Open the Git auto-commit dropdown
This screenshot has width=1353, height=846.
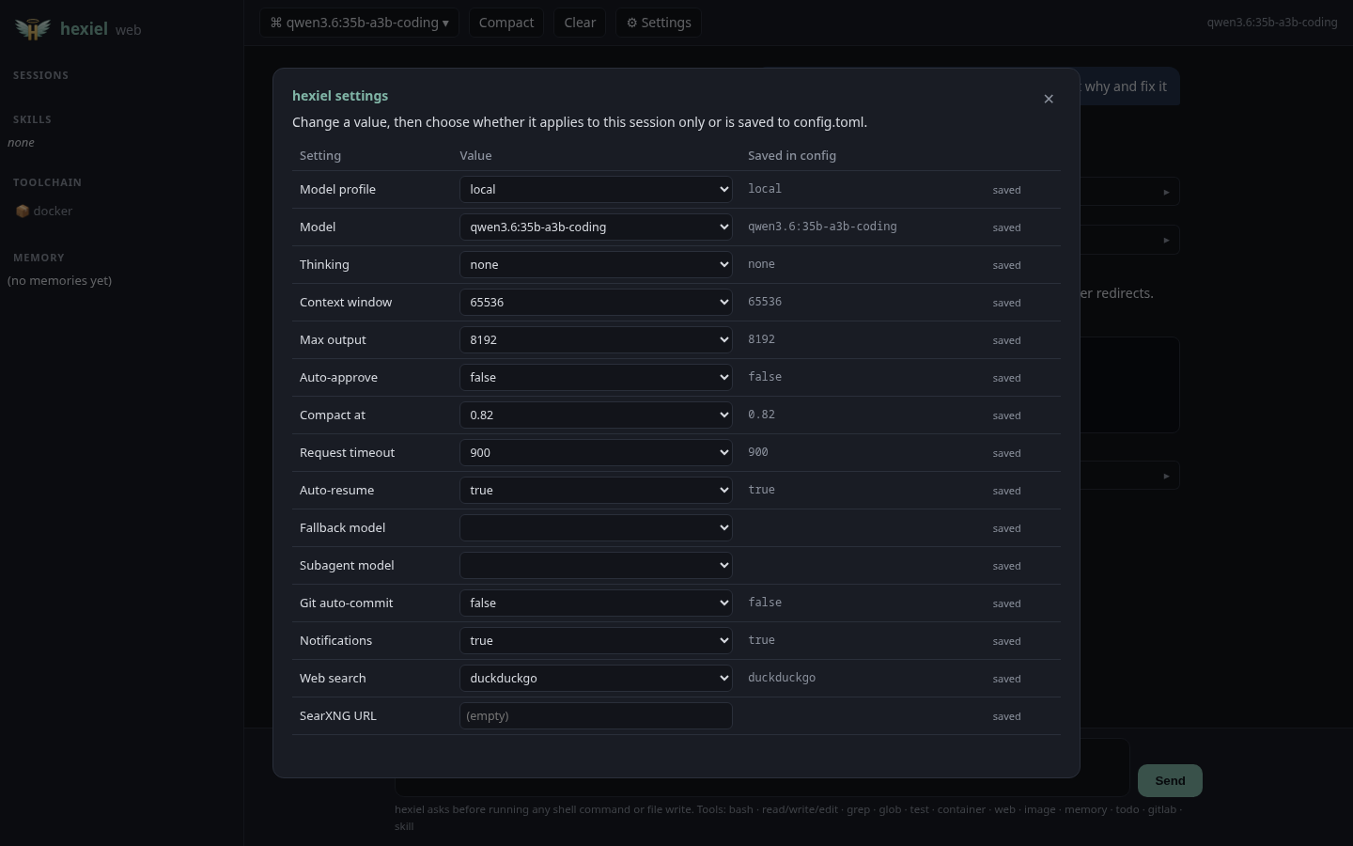click(x=596, y=603)
